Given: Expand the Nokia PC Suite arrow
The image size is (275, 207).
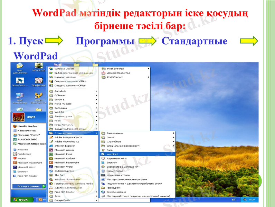Looking at the screenshot, I should tap(96, 104).
